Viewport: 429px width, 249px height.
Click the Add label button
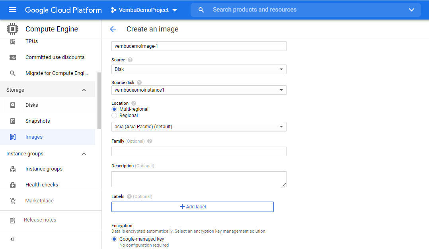[x=193, y=207]
